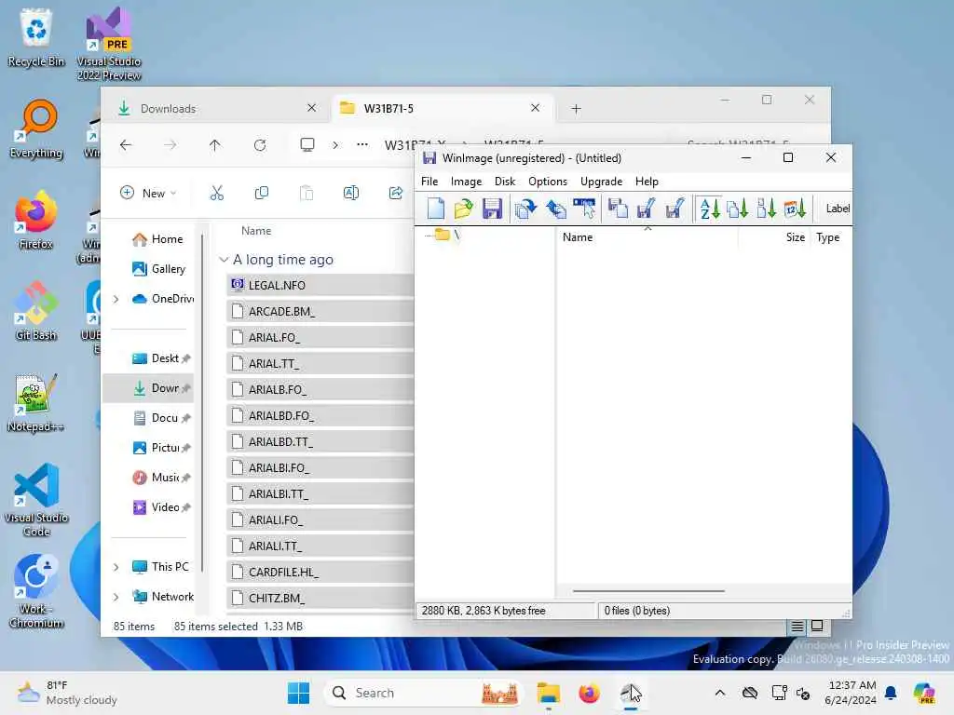Screen dimensions: 954x715
Task: Click the select-with-cursor toolbar icon in WinImage
Action: (585, 209)
